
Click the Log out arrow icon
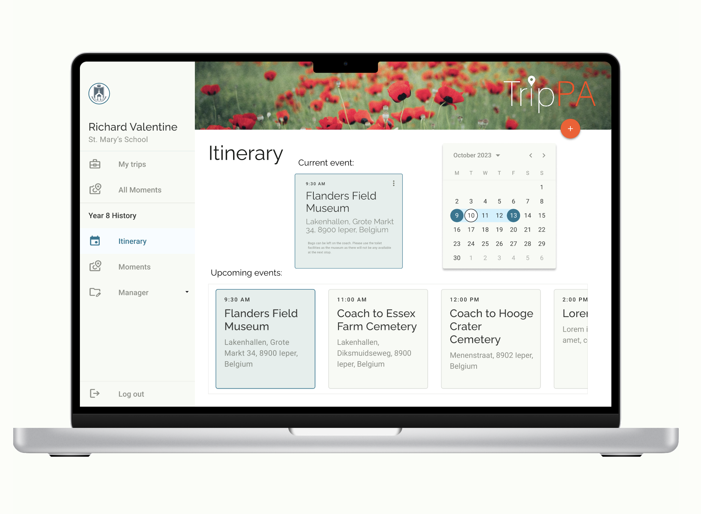95,393
